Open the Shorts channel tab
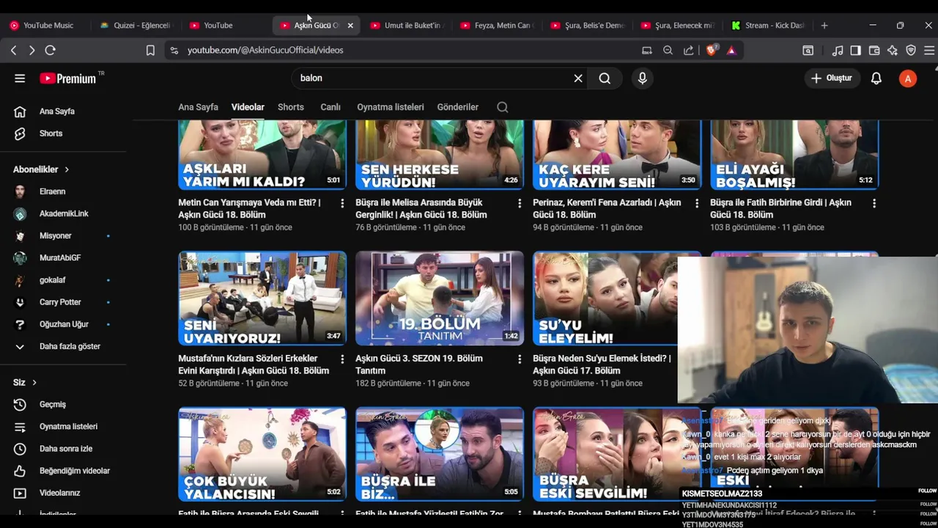938x528 pixels. point(291,107)
